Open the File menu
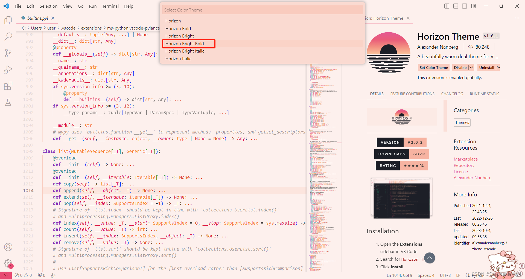525x279 pixels. [x=18, y=6]
